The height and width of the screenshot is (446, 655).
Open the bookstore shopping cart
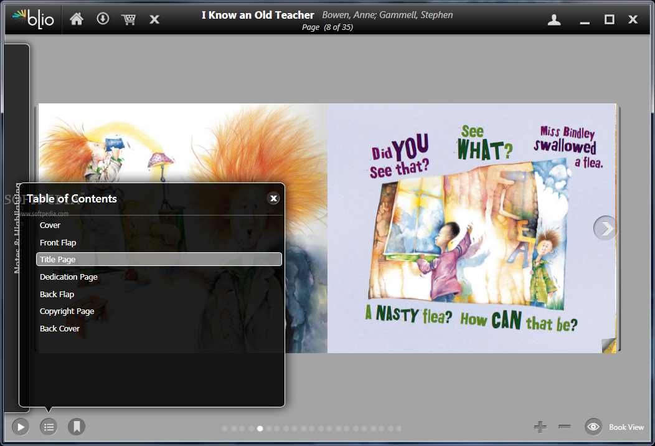point(129,19)
